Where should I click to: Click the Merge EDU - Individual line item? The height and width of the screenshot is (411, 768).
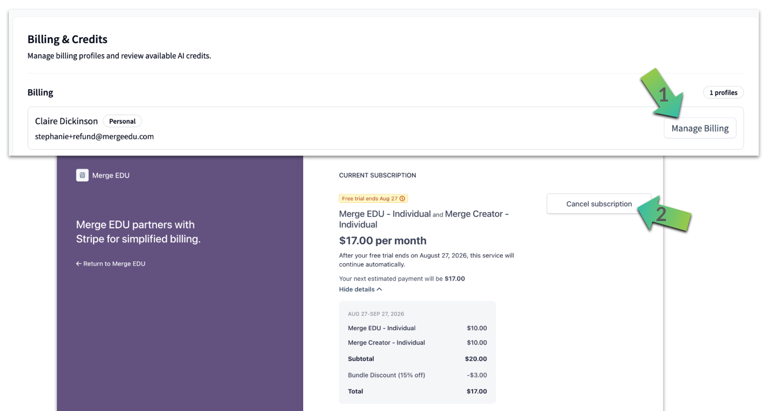pos(381,328)
